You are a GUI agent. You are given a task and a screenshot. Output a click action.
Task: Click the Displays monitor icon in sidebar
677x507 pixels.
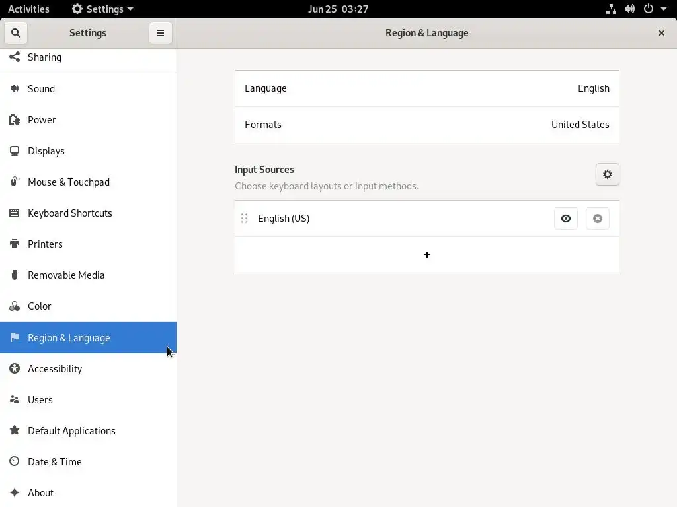[15, 151]
